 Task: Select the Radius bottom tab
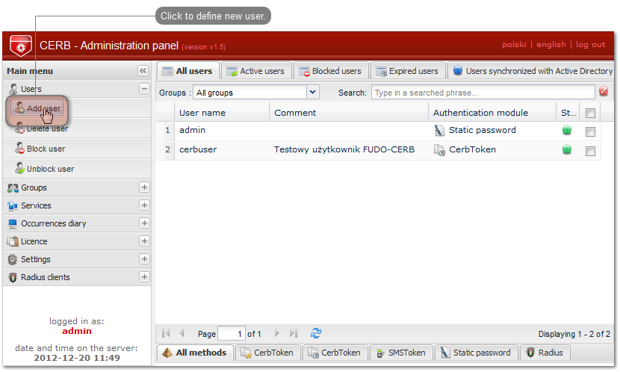coord(545,353)
